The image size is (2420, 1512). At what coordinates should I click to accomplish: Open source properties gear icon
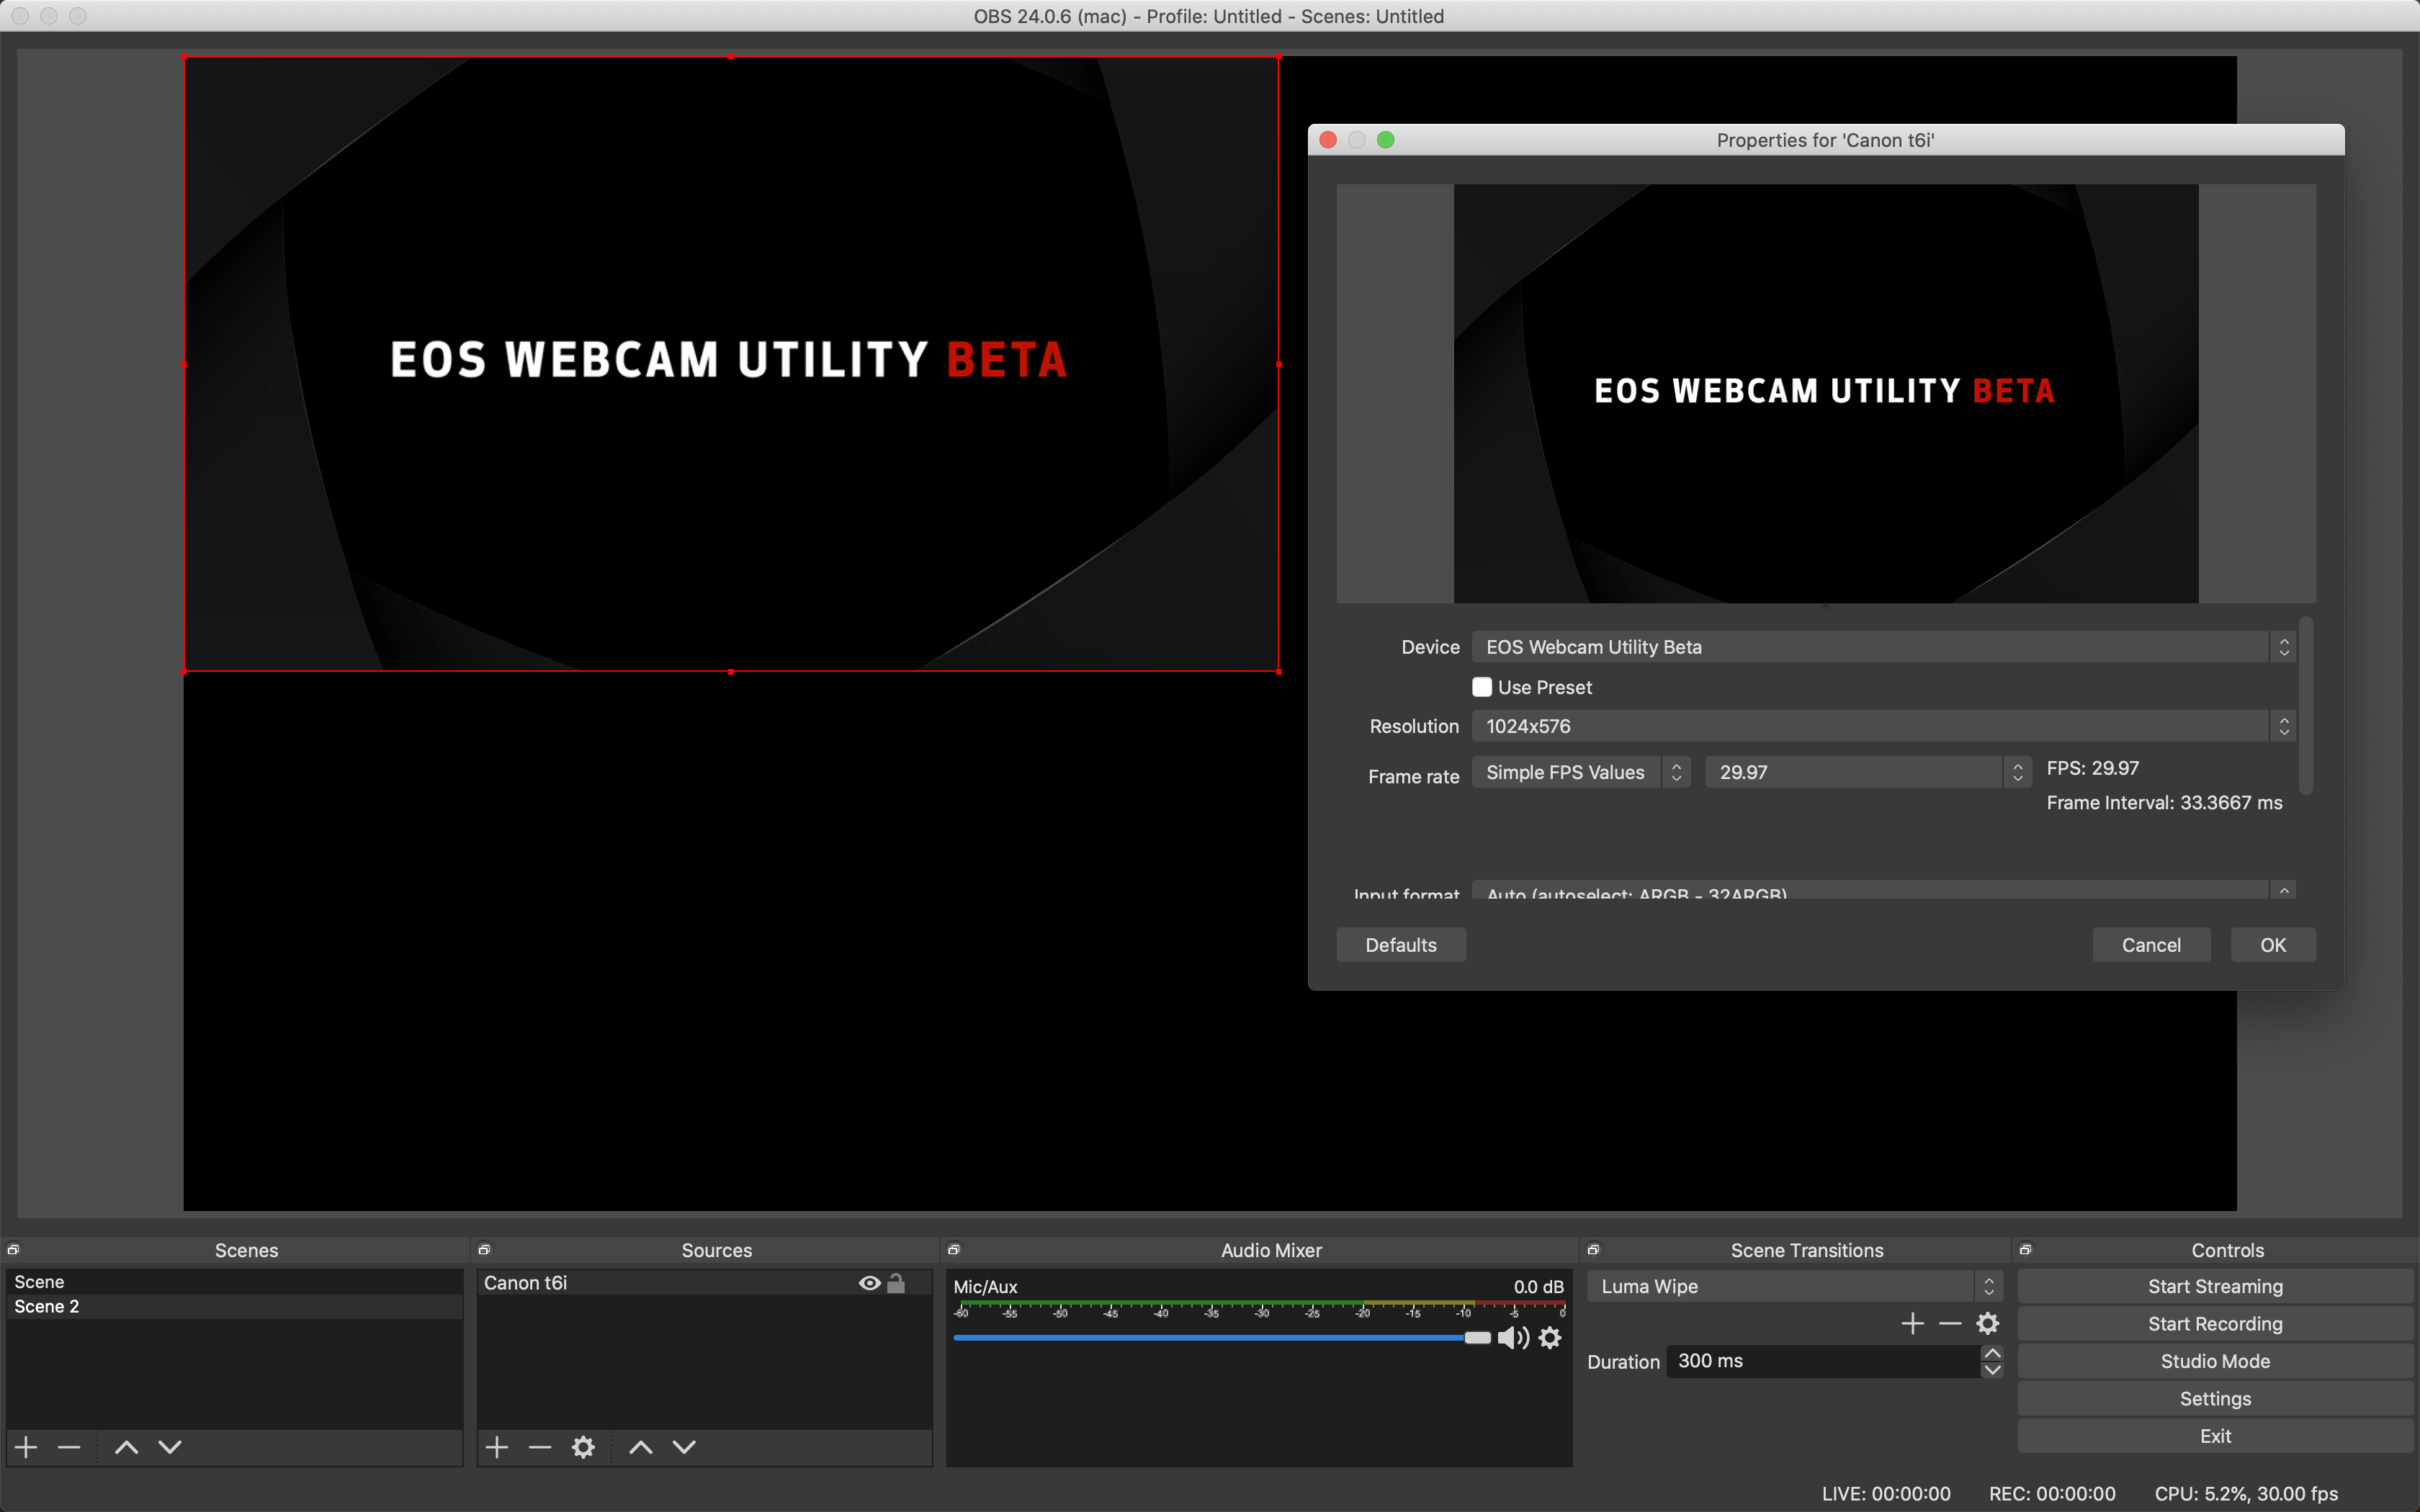(x=583, y=1447)
